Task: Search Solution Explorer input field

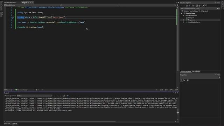Action: (198, 8)
